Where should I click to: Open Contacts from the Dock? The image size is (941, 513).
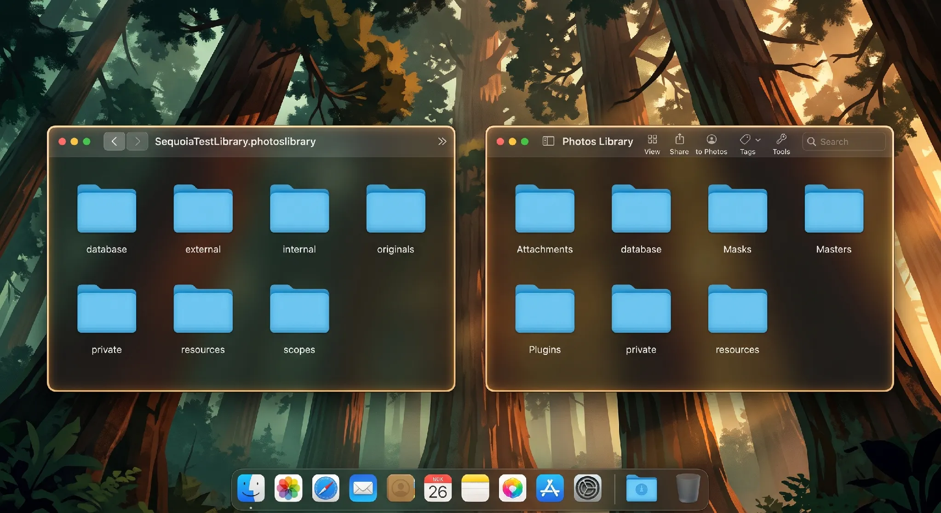click(x=401, y=488)
